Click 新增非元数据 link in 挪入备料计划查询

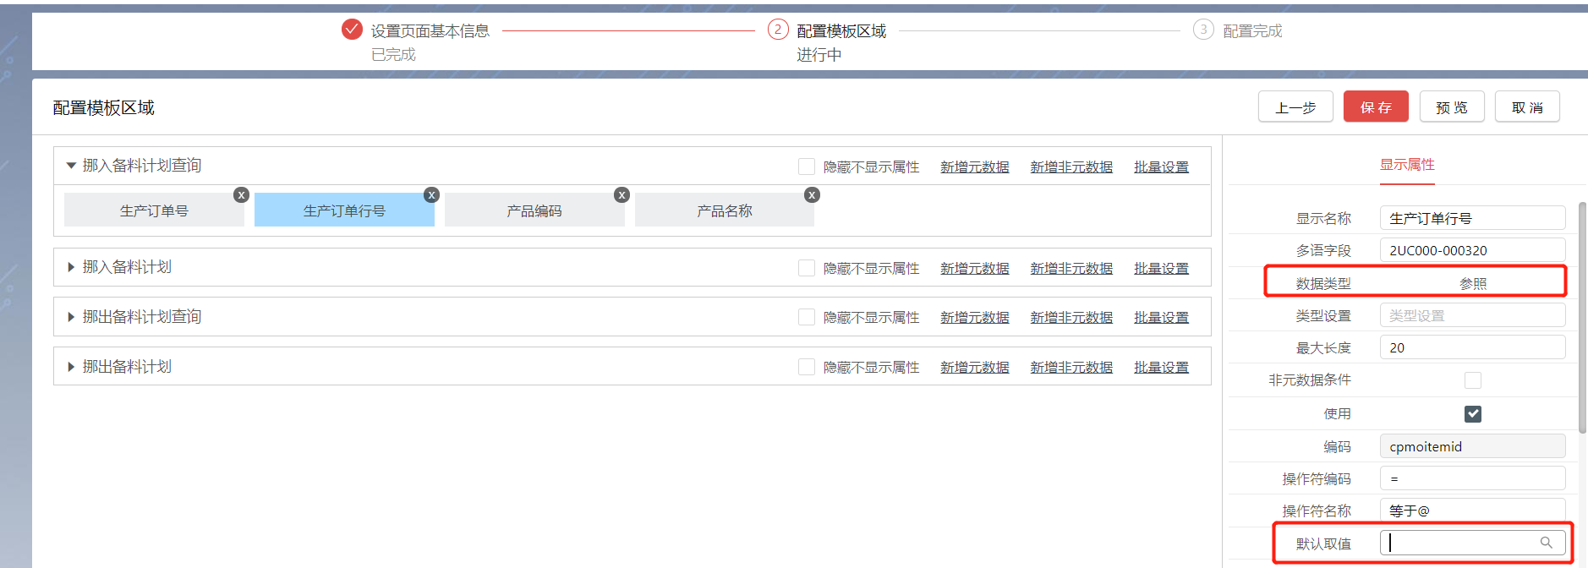1071,167
